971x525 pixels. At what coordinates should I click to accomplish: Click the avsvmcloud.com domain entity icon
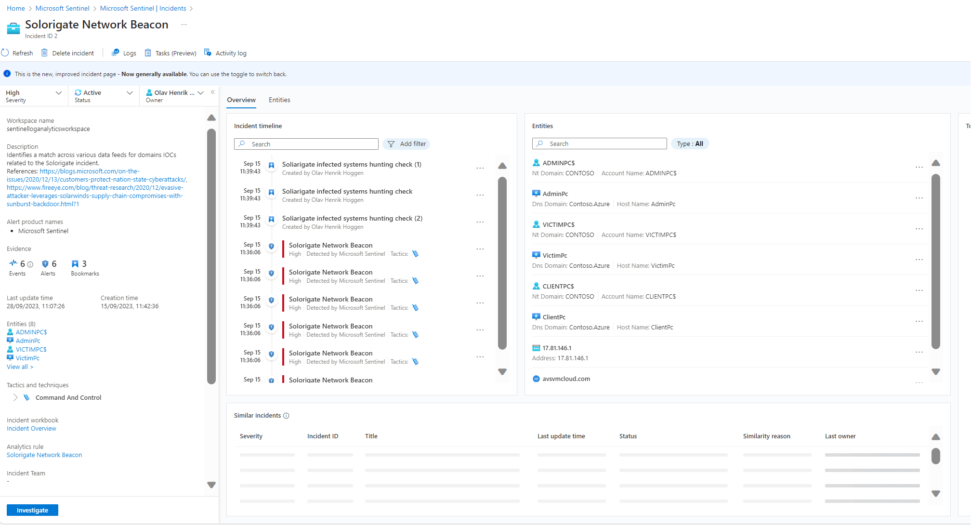click(536, 379)
